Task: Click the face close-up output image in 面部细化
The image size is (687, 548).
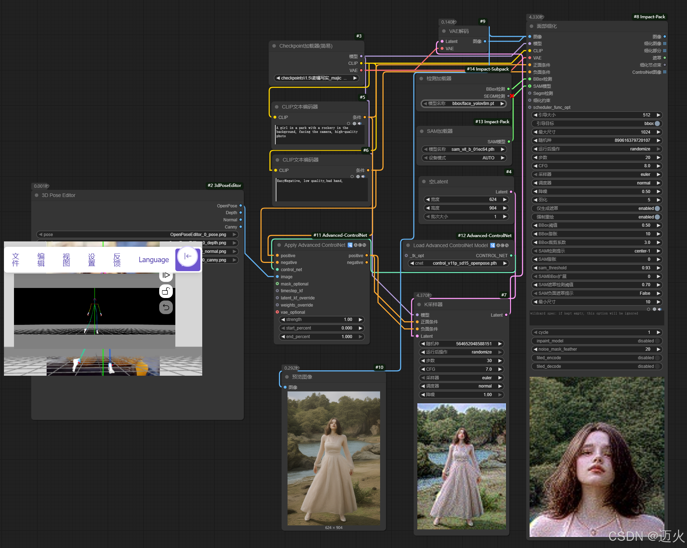Action: [597, 457]
